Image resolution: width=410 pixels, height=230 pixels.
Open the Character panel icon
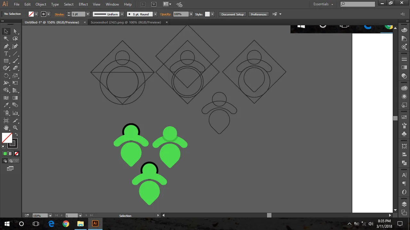(404, 175)
